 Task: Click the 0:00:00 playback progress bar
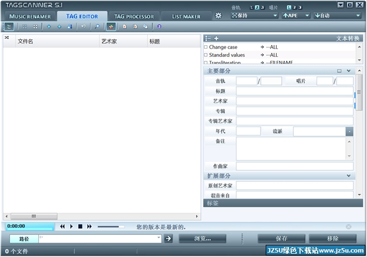coord(29,227)
